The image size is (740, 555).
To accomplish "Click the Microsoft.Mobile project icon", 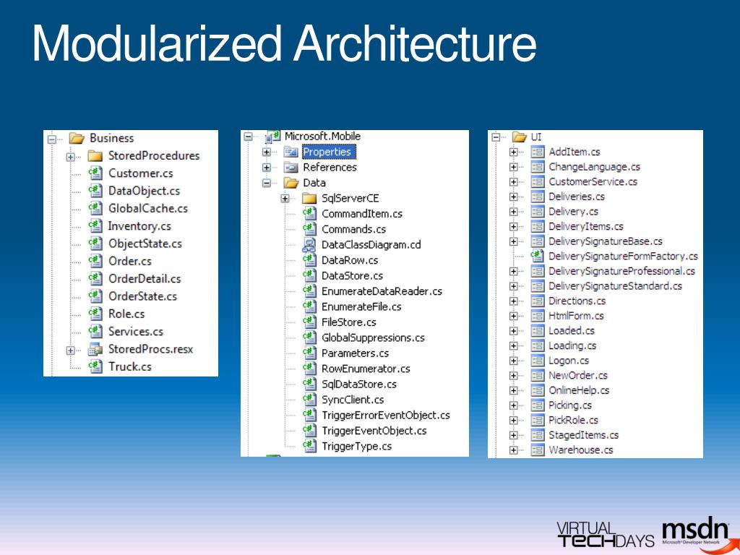I will coord(272,137).
